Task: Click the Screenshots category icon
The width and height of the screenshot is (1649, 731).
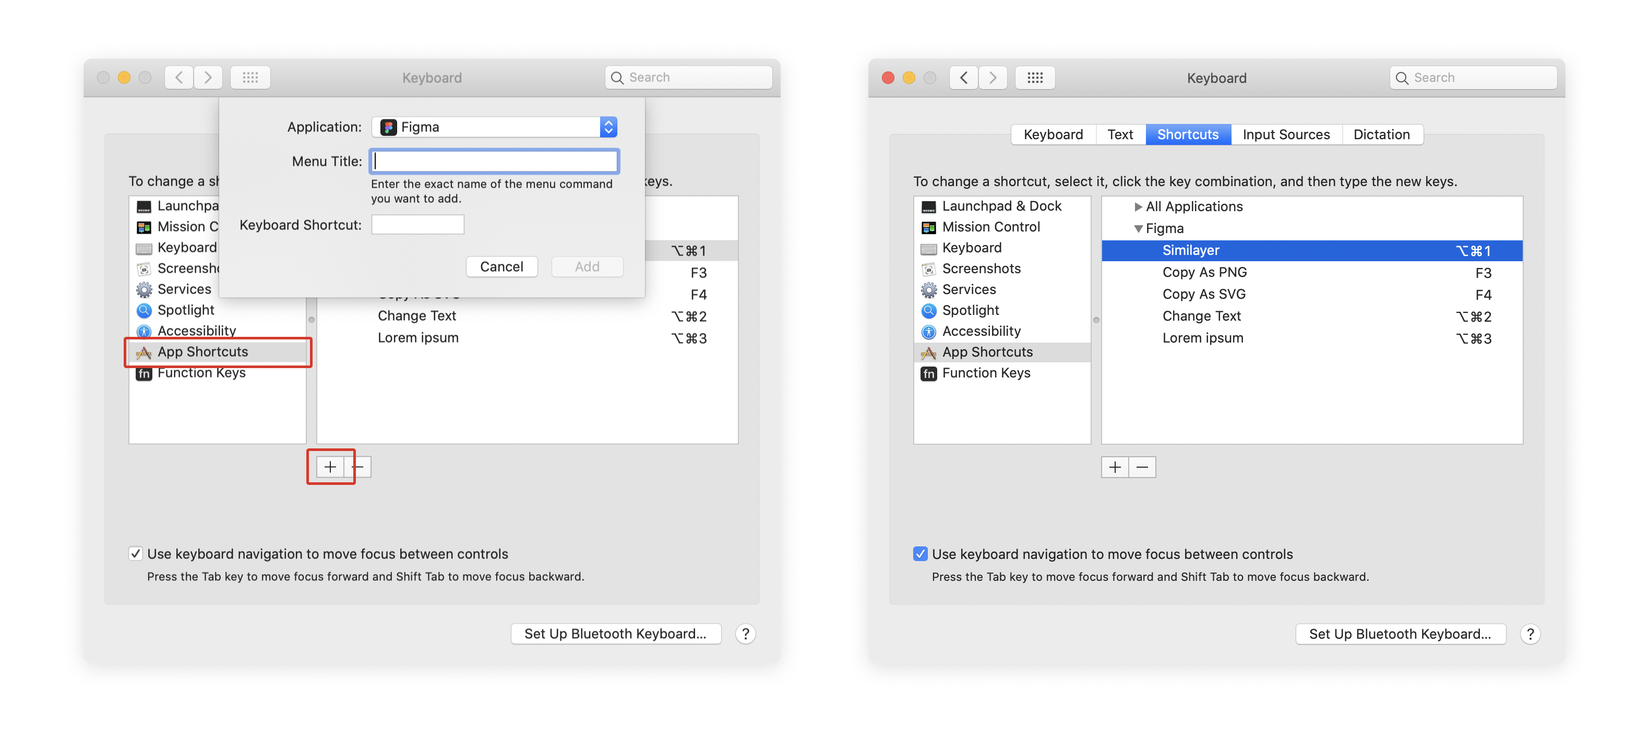Action: 928,269
